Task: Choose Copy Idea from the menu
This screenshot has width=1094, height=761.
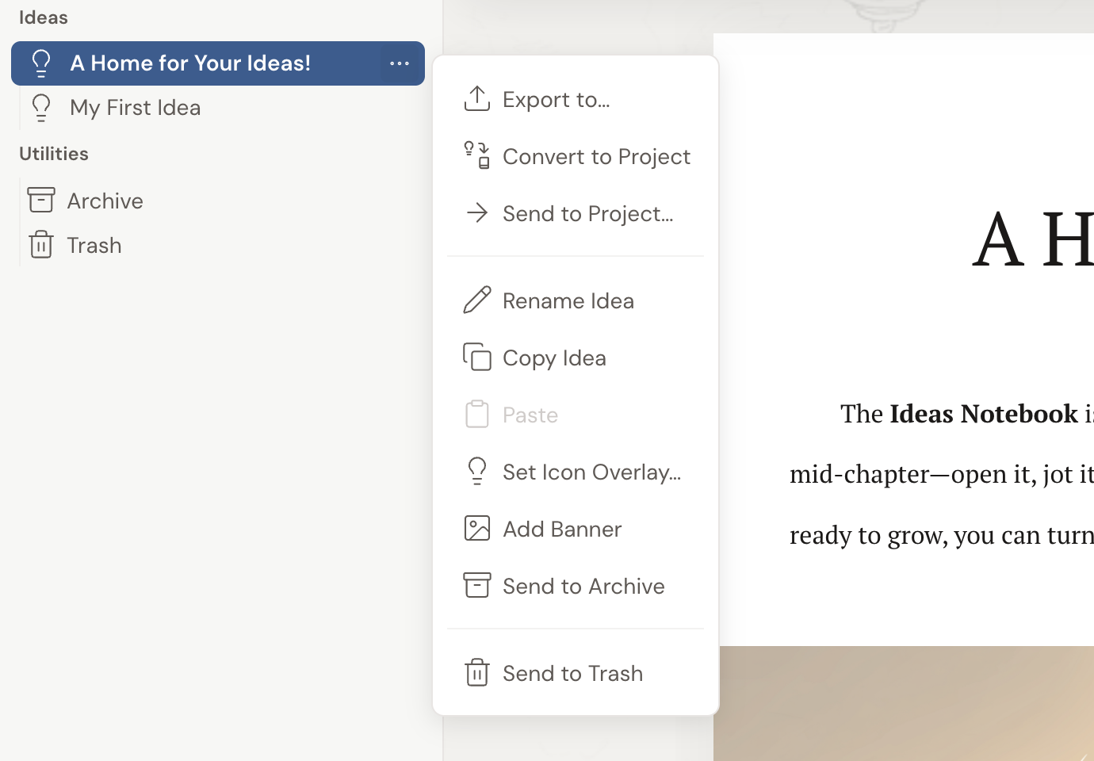Action: 576,358
